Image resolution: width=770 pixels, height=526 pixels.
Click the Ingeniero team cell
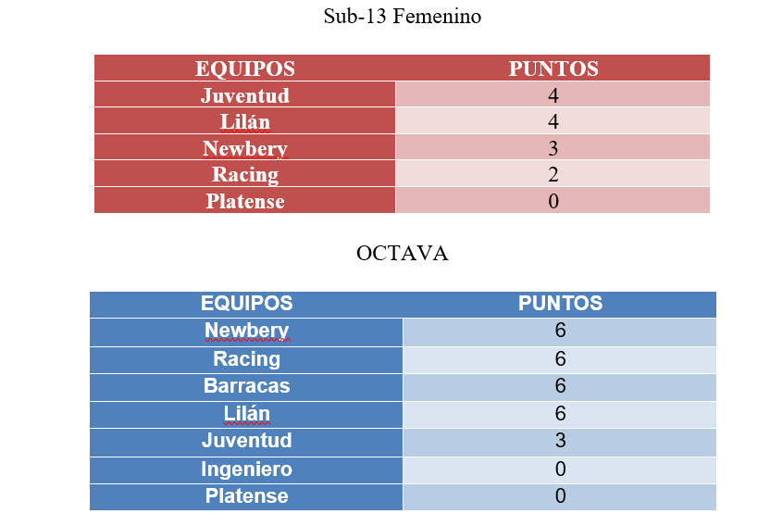pyautogui.click(x=246, y=470)
